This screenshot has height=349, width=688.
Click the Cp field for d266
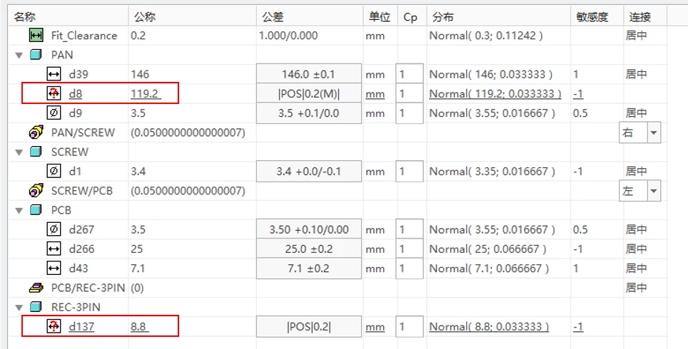[x=410, y=249]
